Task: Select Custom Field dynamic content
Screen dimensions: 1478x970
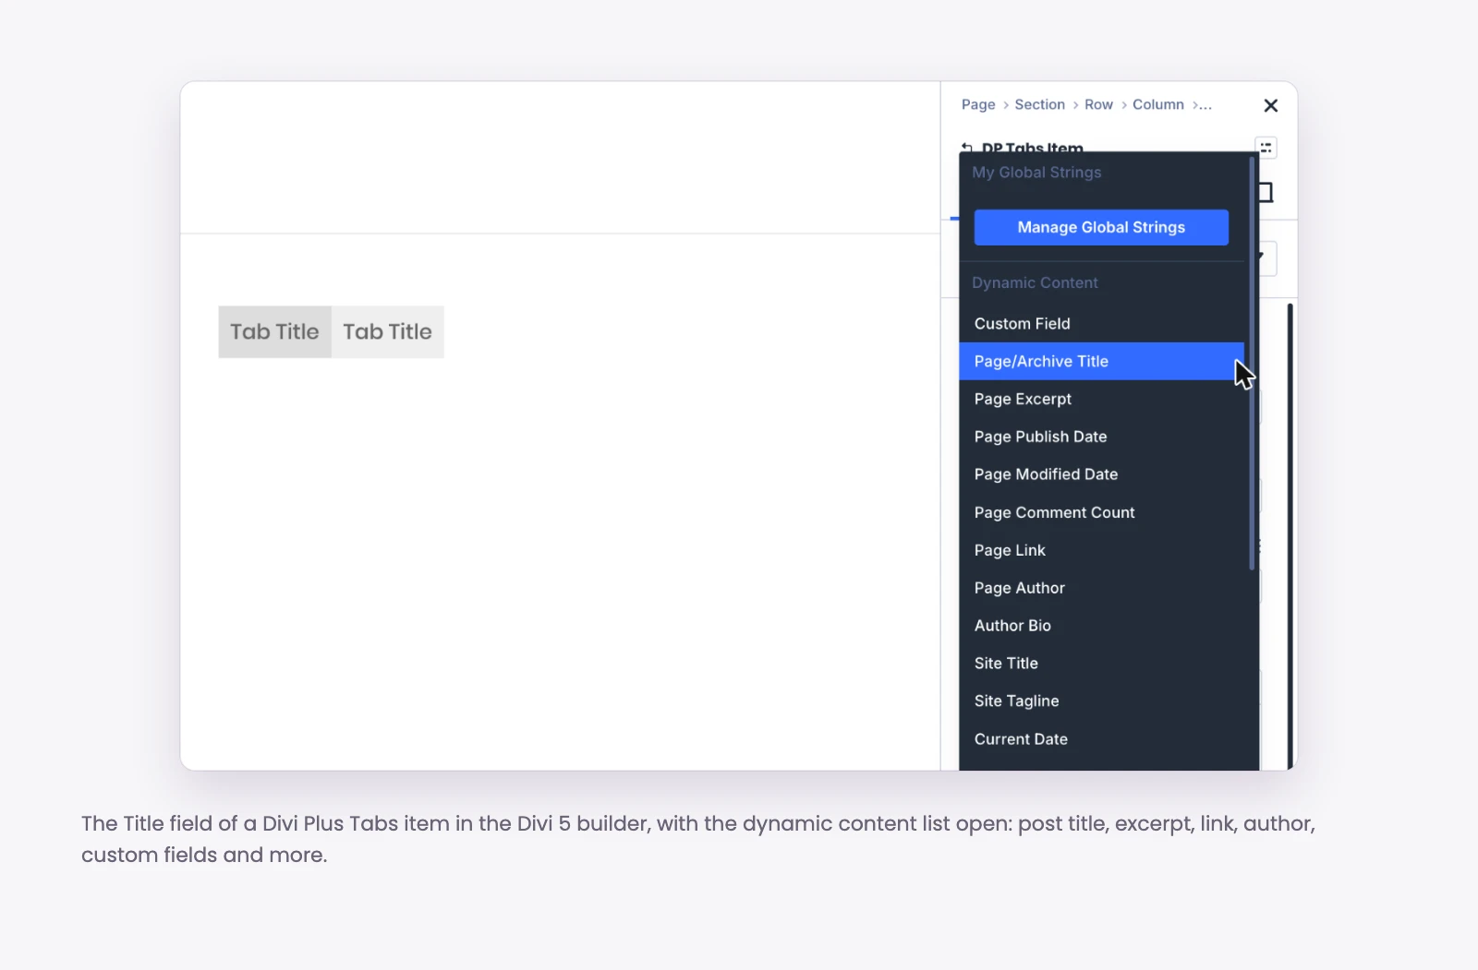Action: pyautogui.click(x=1102, y=323)
